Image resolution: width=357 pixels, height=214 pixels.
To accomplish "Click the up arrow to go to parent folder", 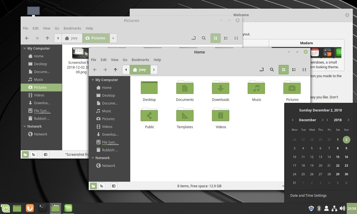I will coord(115,69).
